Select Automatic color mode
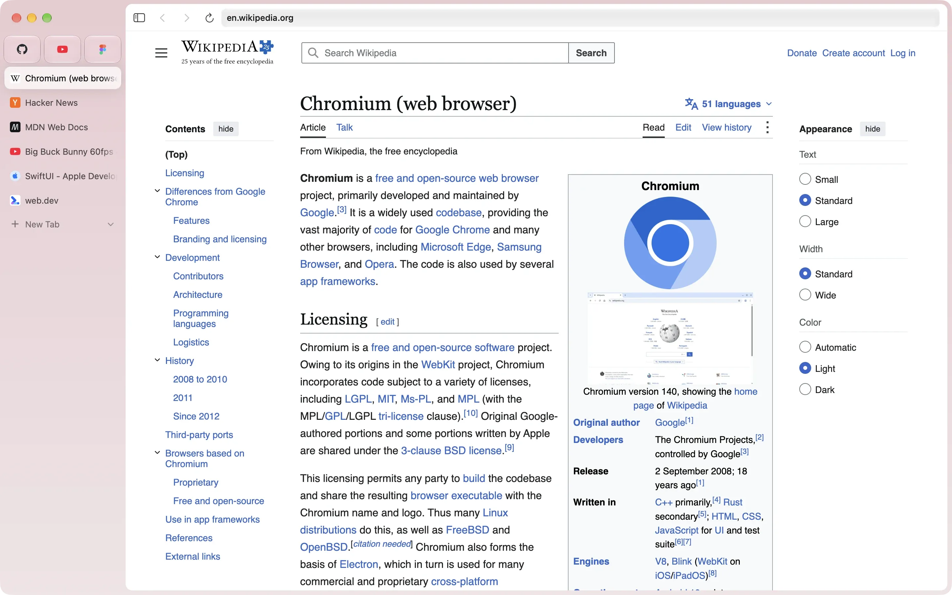Screen dimensions: 952x595 point(805,347)
